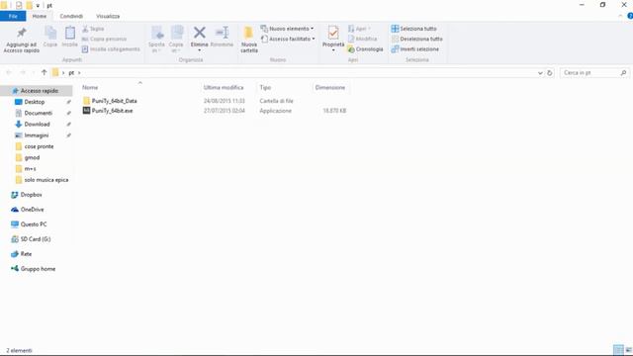This screenshot has width=633, height=356.
Task: Go forward with the forward arrow
Action: [x=23, y=72]
